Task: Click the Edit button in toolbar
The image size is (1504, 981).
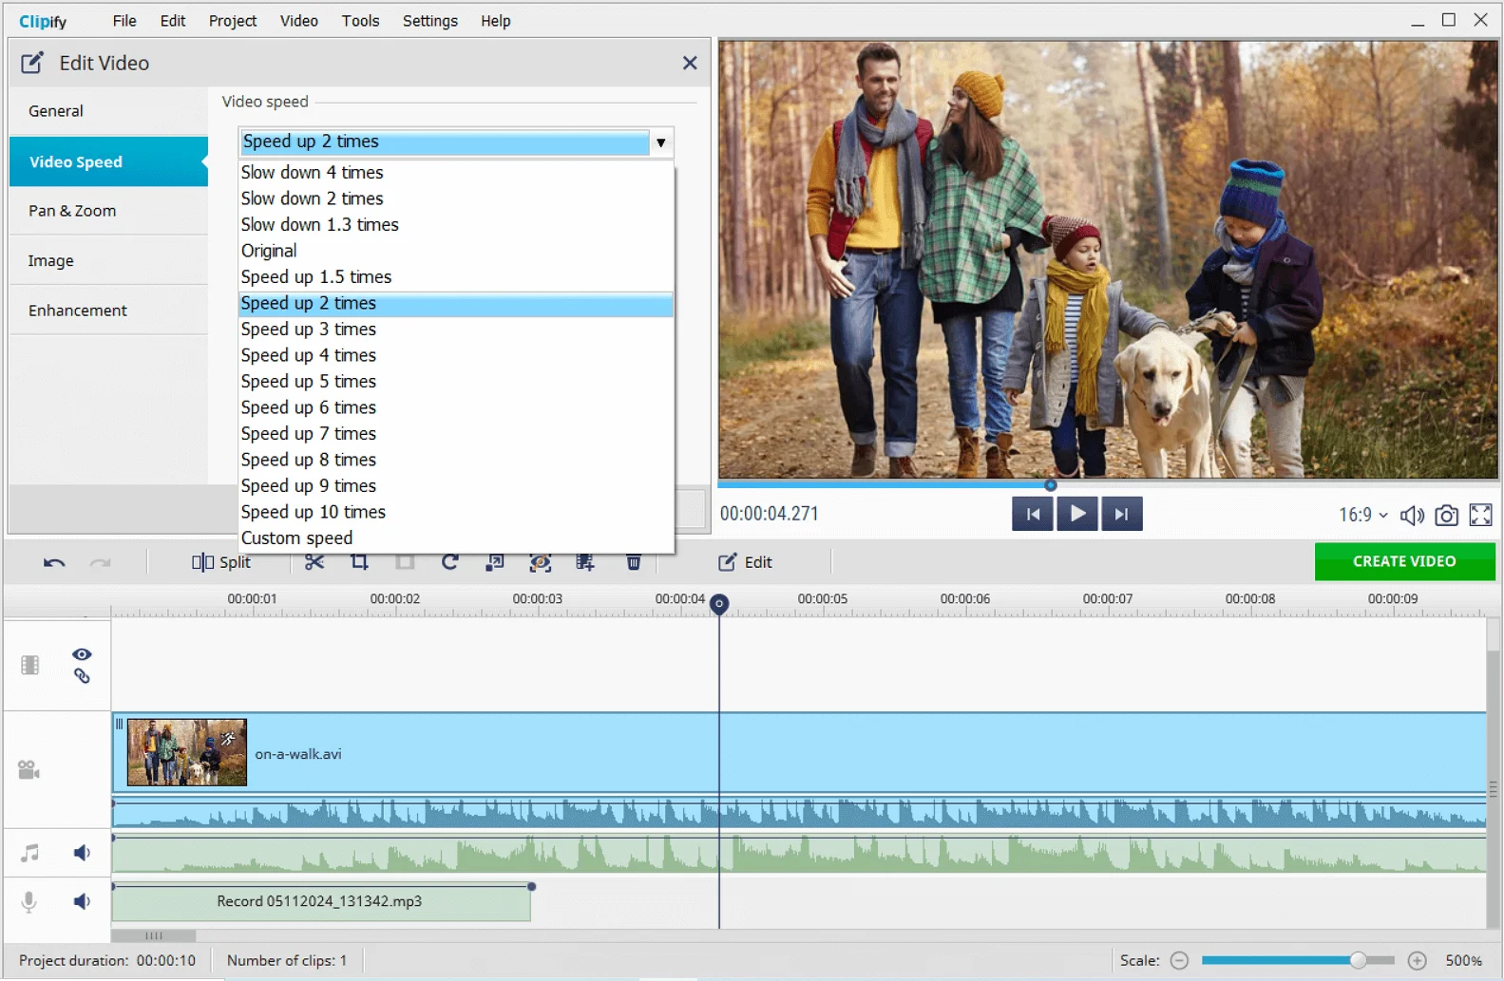Action: (745, 562)
